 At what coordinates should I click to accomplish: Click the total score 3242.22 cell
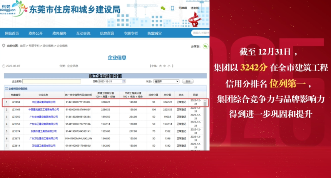[x=167, y=102]
